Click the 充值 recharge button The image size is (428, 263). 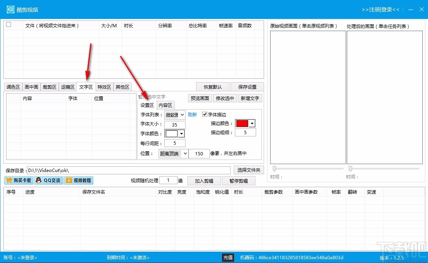tap(228, 258)
